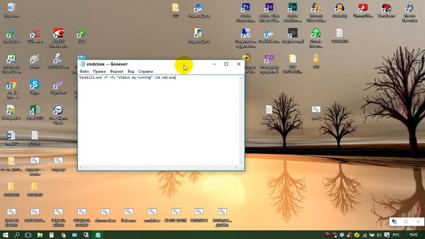
Task: Open the Вид menu in Notepad
Action: [131, 72]
